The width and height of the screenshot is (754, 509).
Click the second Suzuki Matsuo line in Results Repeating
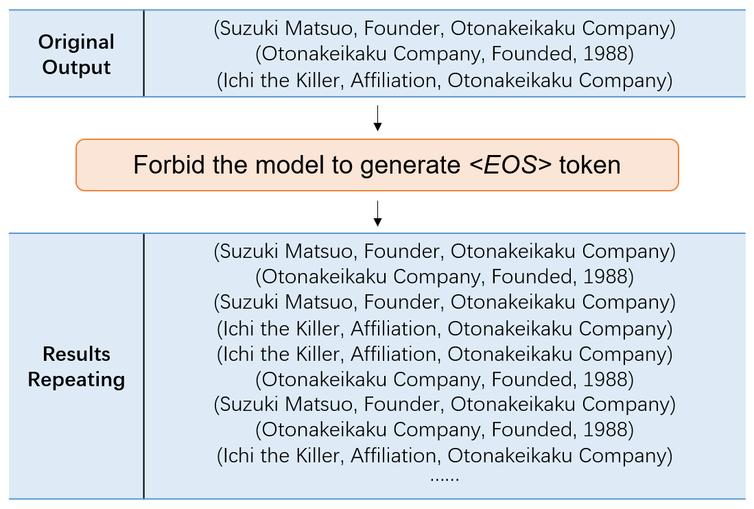(445, 302)
